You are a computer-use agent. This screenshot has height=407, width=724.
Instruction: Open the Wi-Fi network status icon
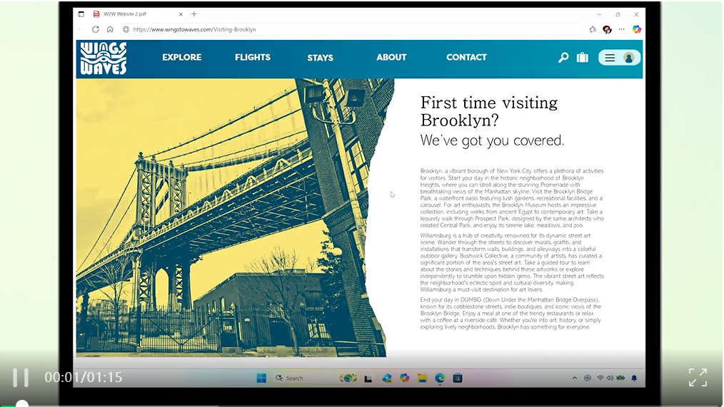click(x=600, y=378)
